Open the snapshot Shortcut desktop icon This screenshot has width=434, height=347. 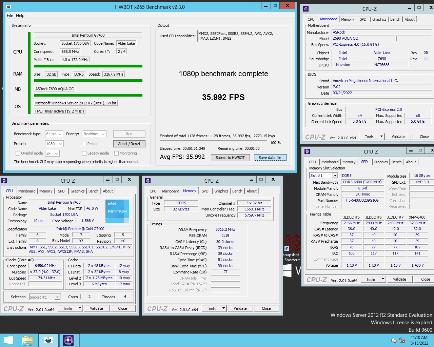click(x=292, y=249)
